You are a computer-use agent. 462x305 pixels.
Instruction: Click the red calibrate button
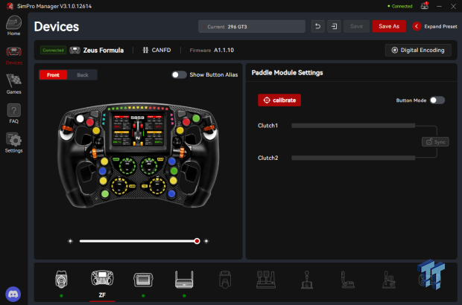pos(279,100)
